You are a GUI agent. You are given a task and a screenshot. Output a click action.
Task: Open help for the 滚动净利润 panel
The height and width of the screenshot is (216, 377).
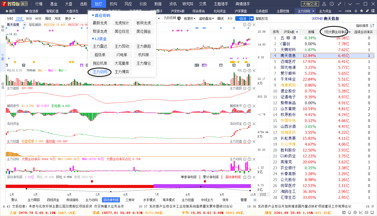[x=249, y=177]
